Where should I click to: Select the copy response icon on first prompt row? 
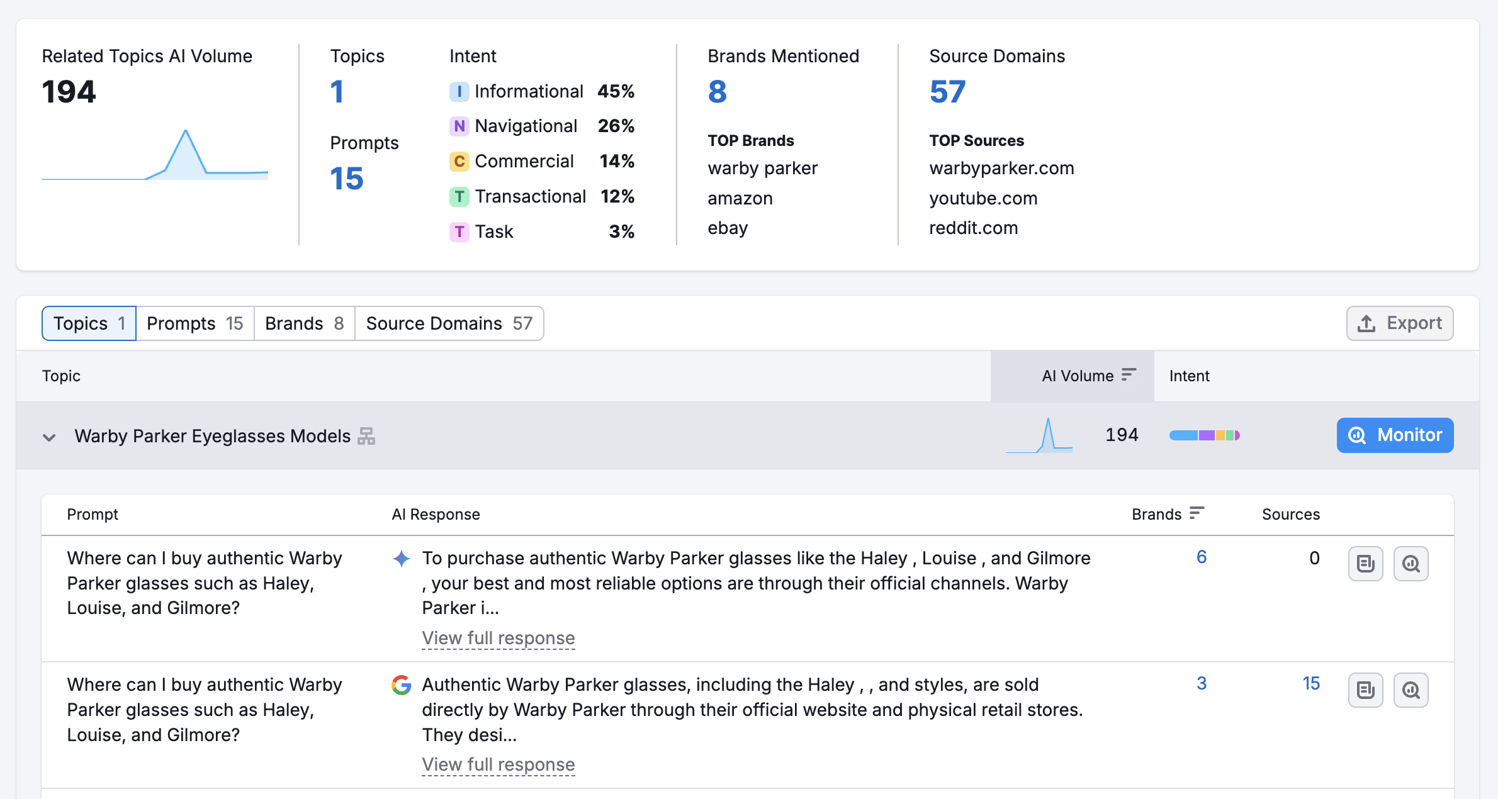(x=1365, y=564)
